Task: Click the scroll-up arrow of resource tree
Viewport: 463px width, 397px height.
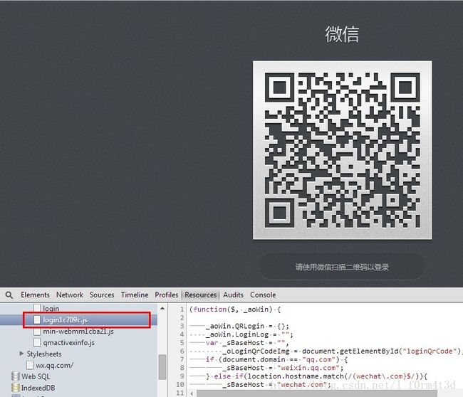Action: [162, 308]
